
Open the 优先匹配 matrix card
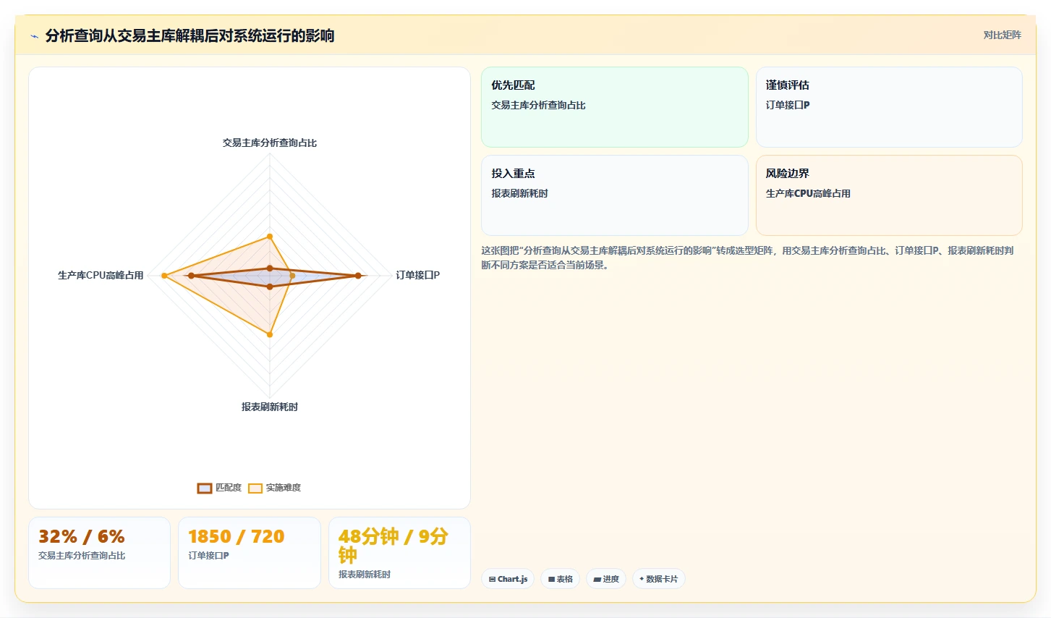(615, 107)
